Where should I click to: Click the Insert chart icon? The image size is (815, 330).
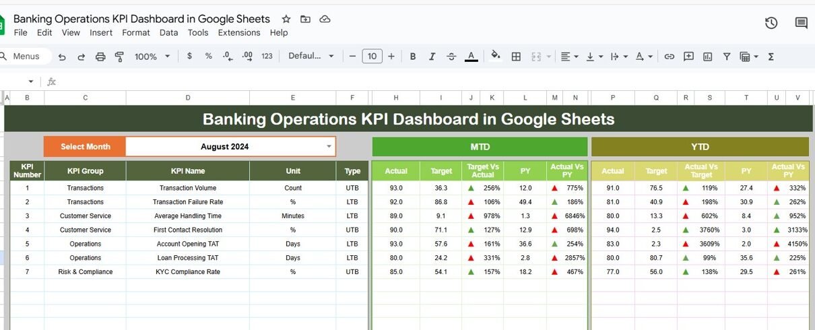point(707,57)
